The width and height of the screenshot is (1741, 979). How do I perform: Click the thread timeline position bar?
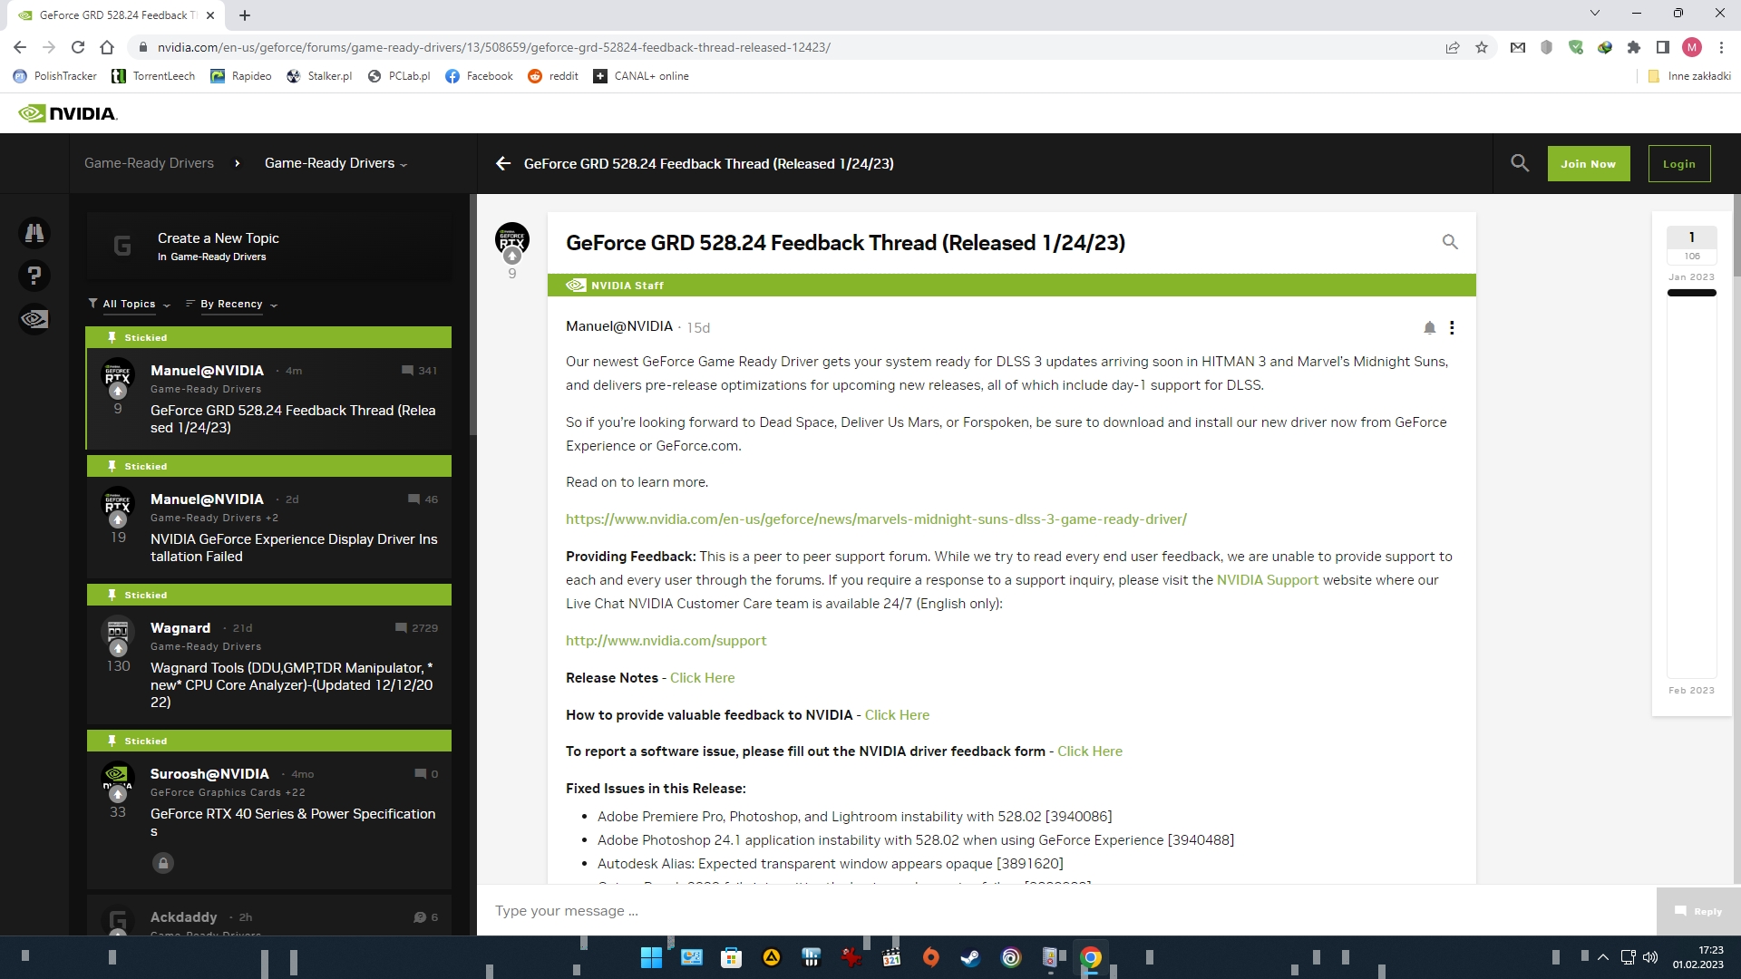point(1691,293)
